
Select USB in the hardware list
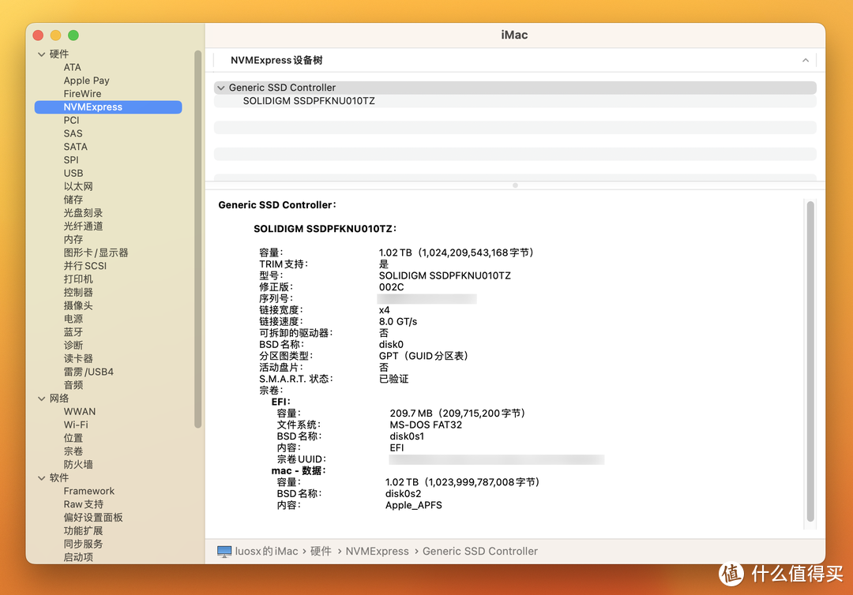click(x=73, y=174)
